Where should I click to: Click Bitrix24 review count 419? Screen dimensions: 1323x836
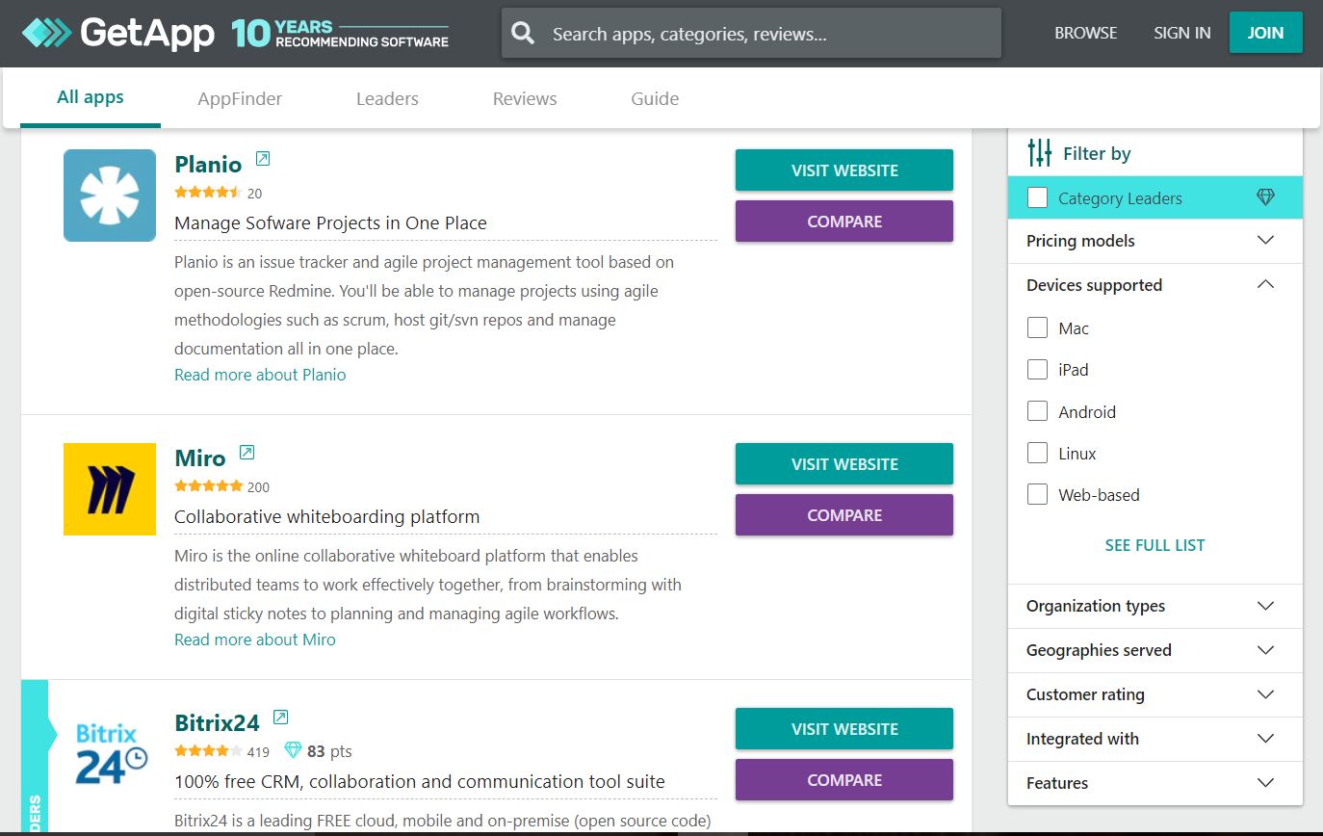[258, 752]
